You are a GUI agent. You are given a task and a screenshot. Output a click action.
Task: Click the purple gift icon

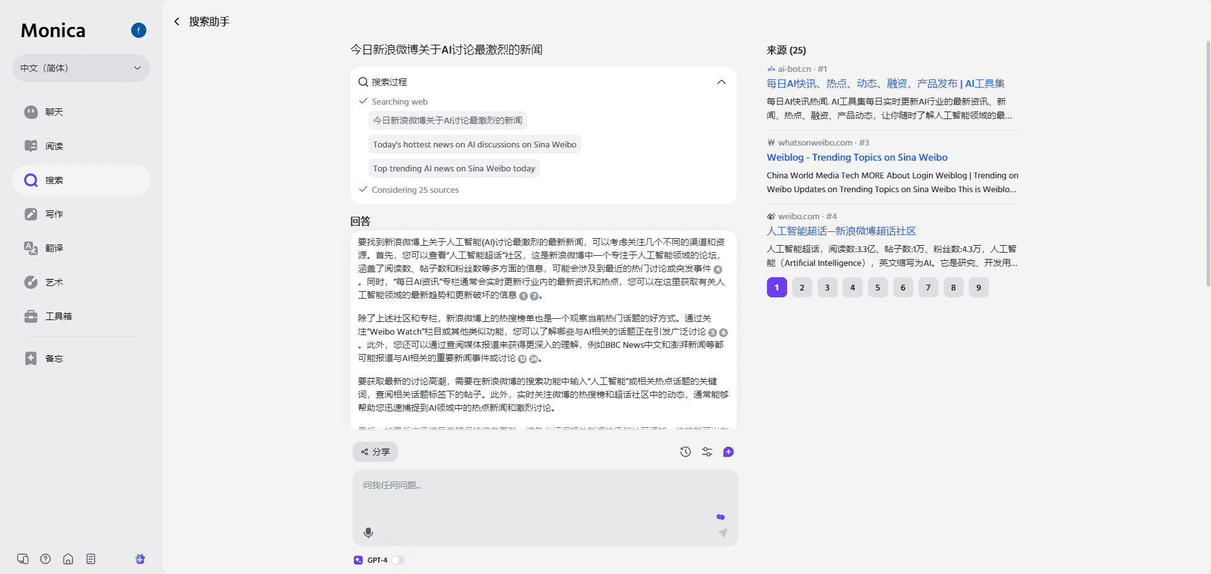[140, 559]
